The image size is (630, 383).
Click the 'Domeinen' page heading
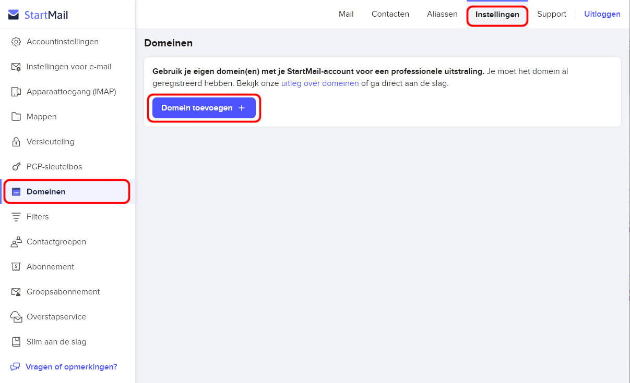coord(169,43)
